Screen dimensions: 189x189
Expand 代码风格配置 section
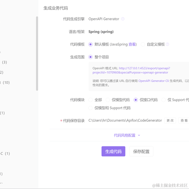[x=124, y=135]
